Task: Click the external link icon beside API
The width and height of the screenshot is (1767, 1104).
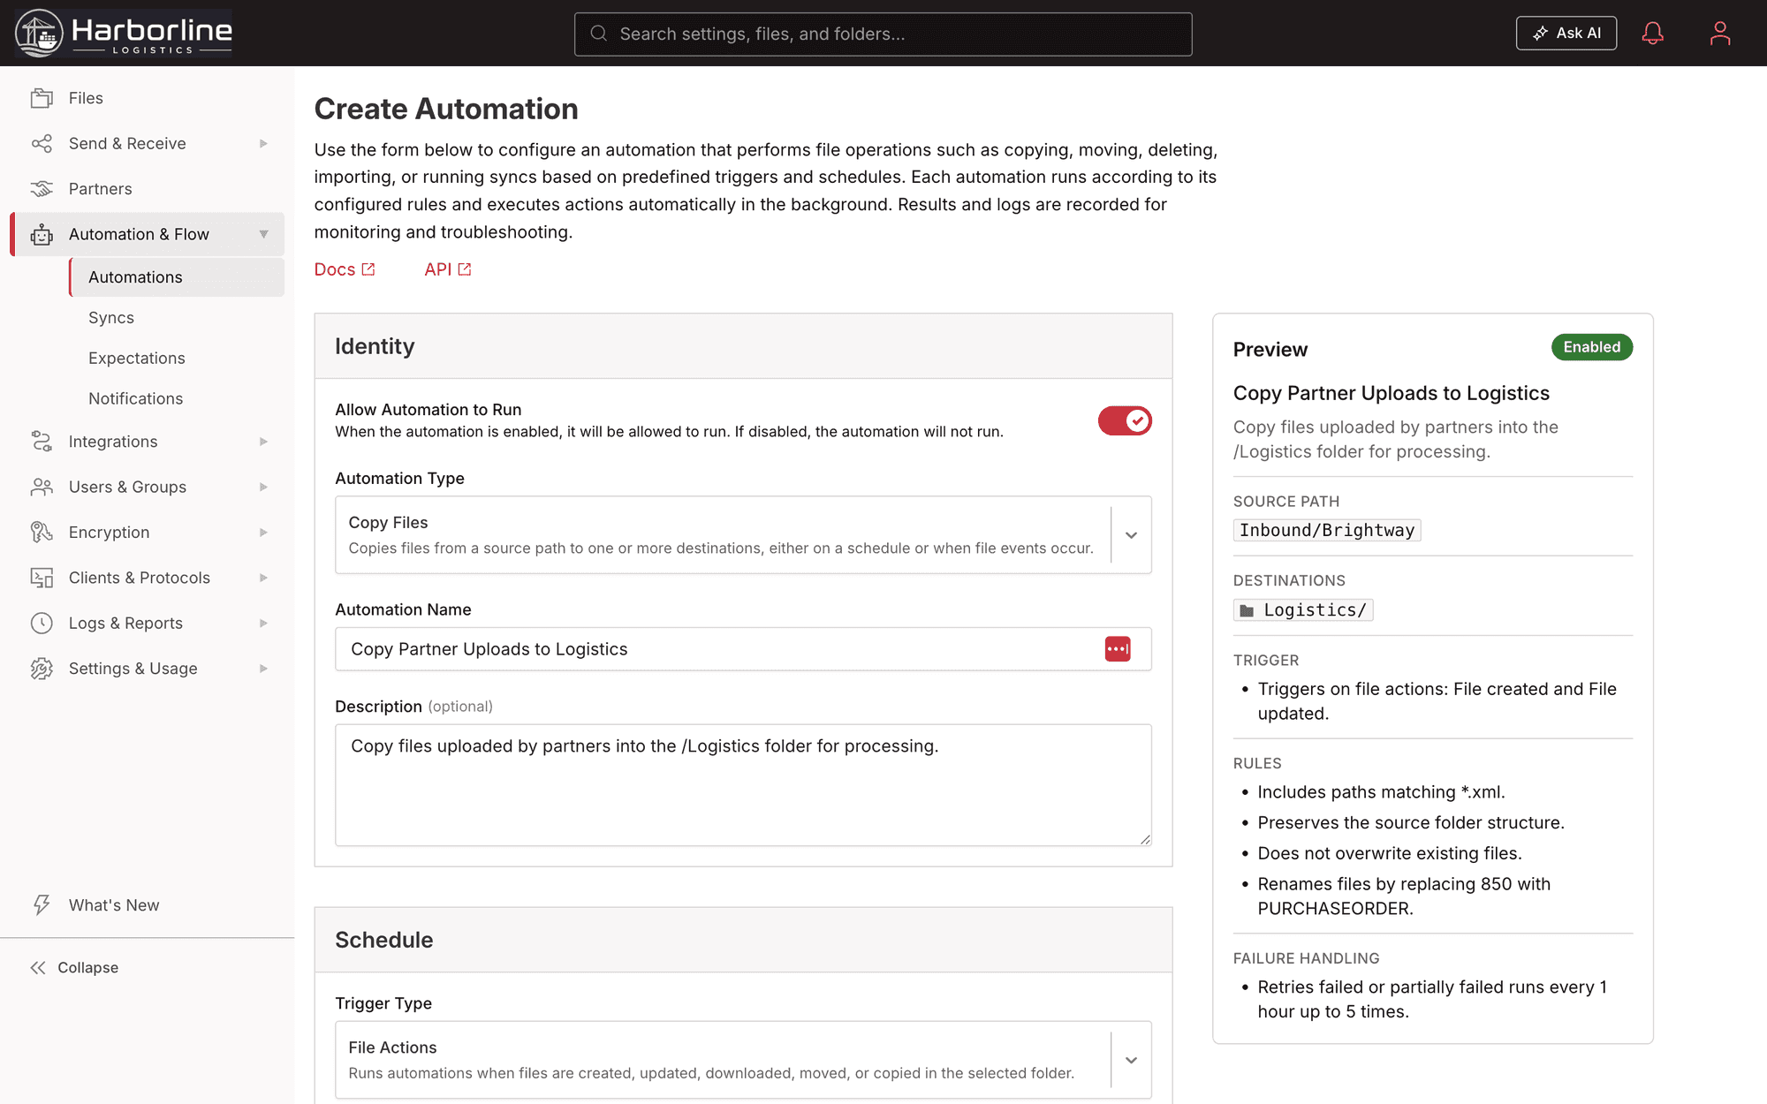Action: [465, 269]
